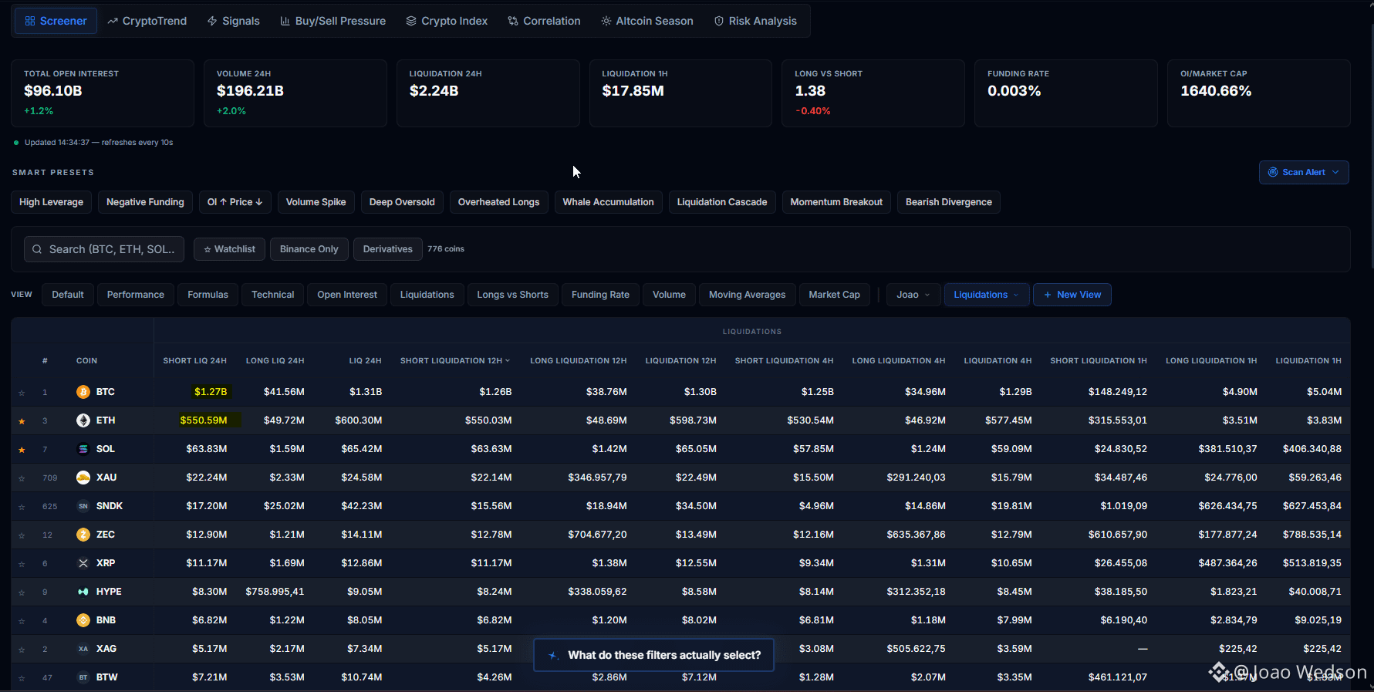Click the Ethereum coin icon

[83, 420]
